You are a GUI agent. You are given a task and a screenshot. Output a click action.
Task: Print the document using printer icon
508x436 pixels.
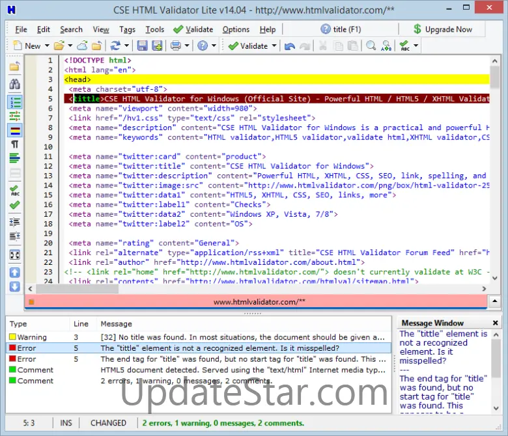tap(176, 46)
